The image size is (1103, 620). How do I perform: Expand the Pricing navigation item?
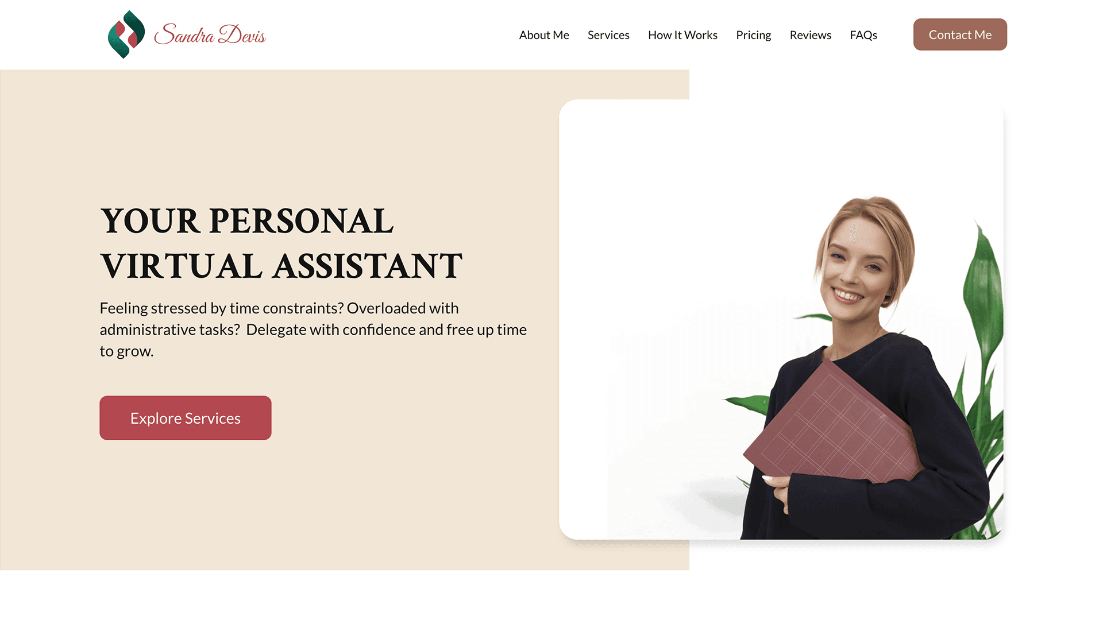[753, 35]
